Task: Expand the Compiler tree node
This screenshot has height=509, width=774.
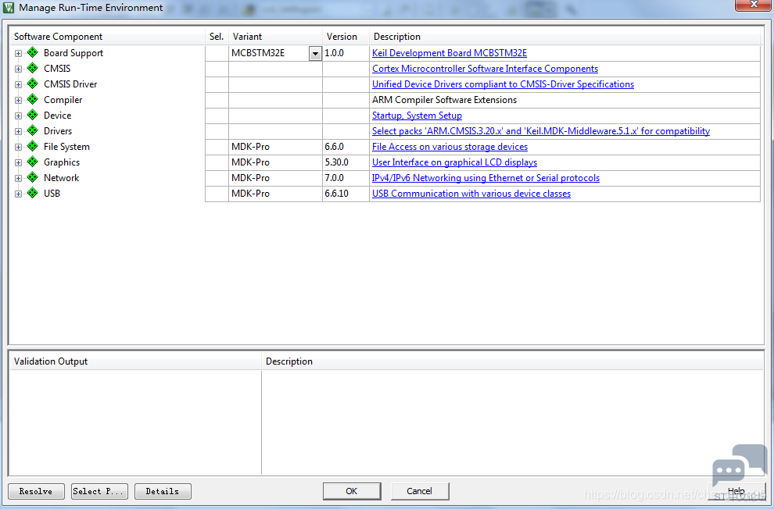Action: coord(18,100)
